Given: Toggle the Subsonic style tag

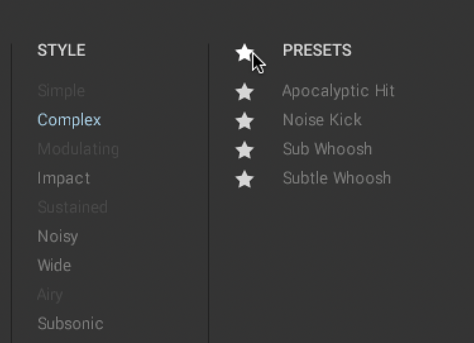Looking at the screenshot, I should coord(70,323).
